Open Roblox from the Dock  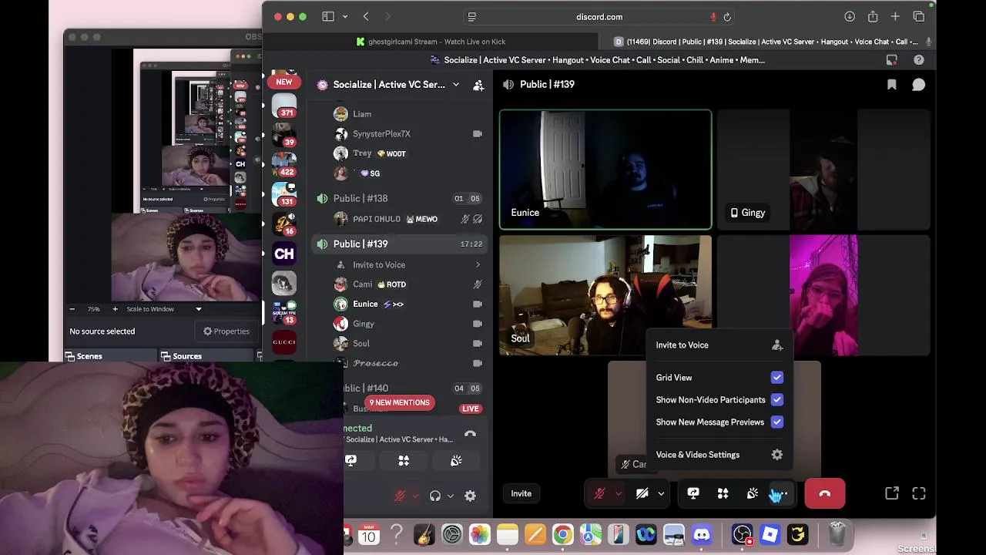pyautogui.click(x=770, y=534)
